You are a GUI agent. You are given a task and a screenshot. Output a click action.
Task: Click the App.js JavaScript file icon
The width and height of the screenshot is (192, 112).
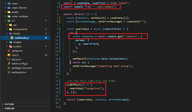[9, 55]
